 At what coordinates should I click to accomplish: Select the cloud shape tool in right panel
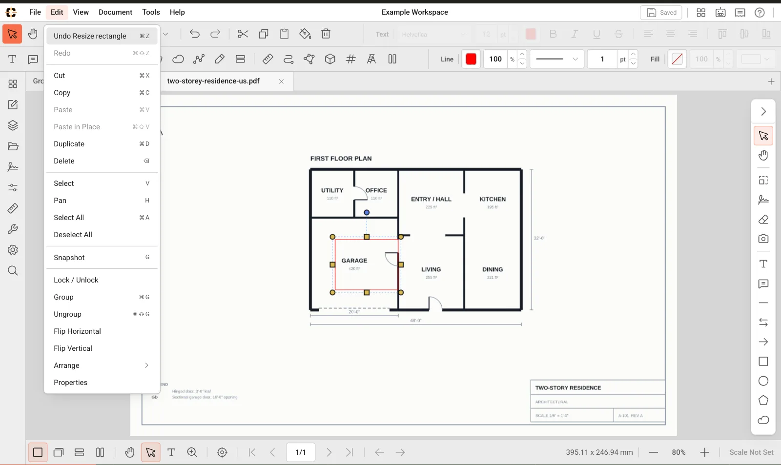(x=763, y=420)
